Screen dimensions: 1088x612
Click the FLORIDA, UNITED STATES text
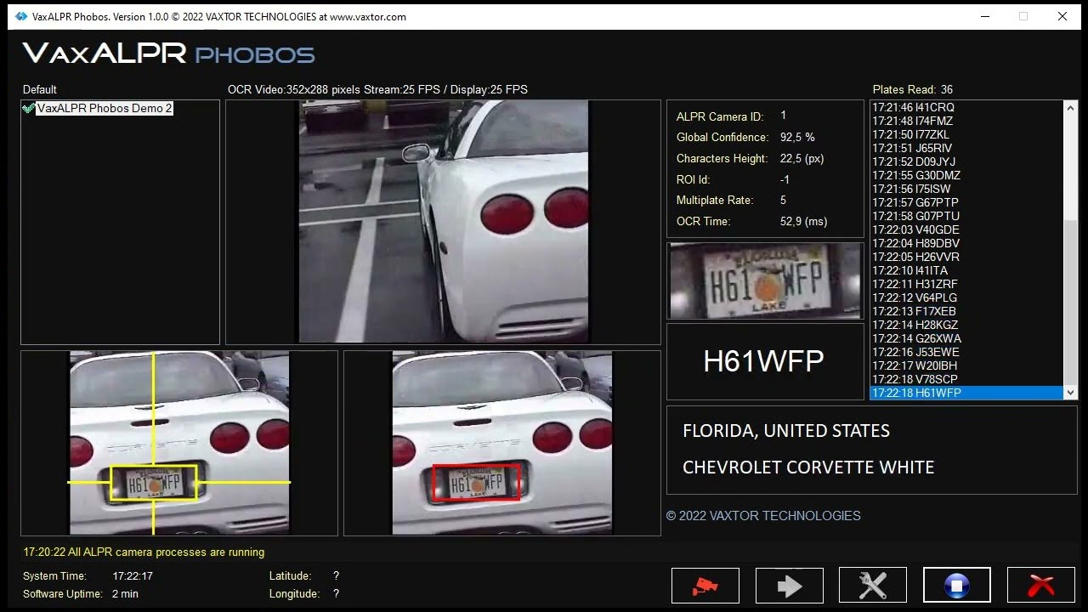786,431
